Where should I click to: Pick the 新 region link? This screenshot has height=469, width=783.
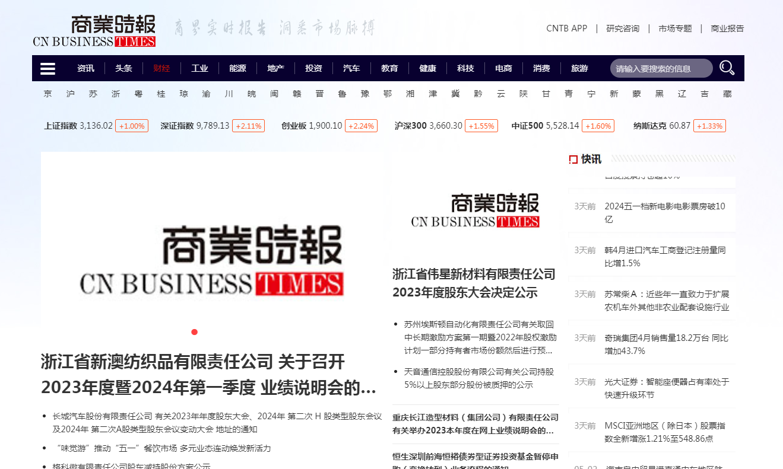pyautogui.click(x=614, y=94)
